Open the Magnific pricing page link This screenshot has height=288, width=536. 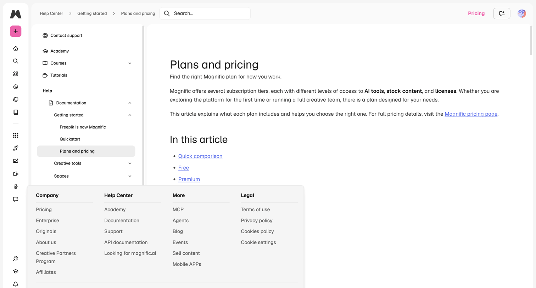pos(471,114)
